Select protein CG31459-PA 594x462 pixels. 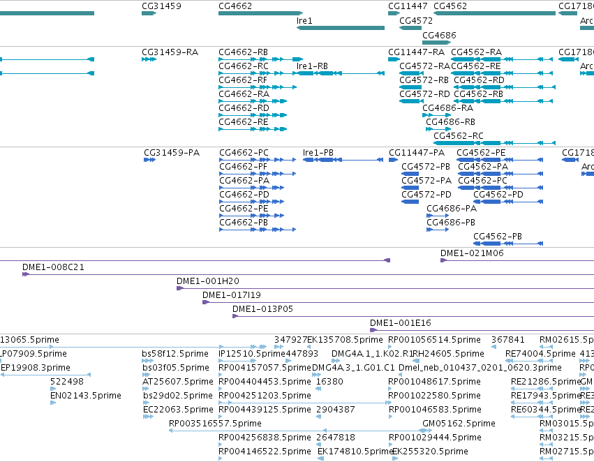pyautogui.click(x=172, y=153)
